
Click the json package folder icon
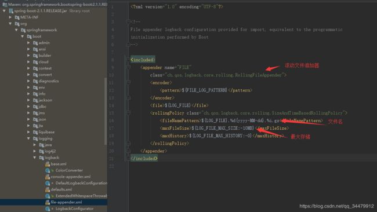(35, 119)
